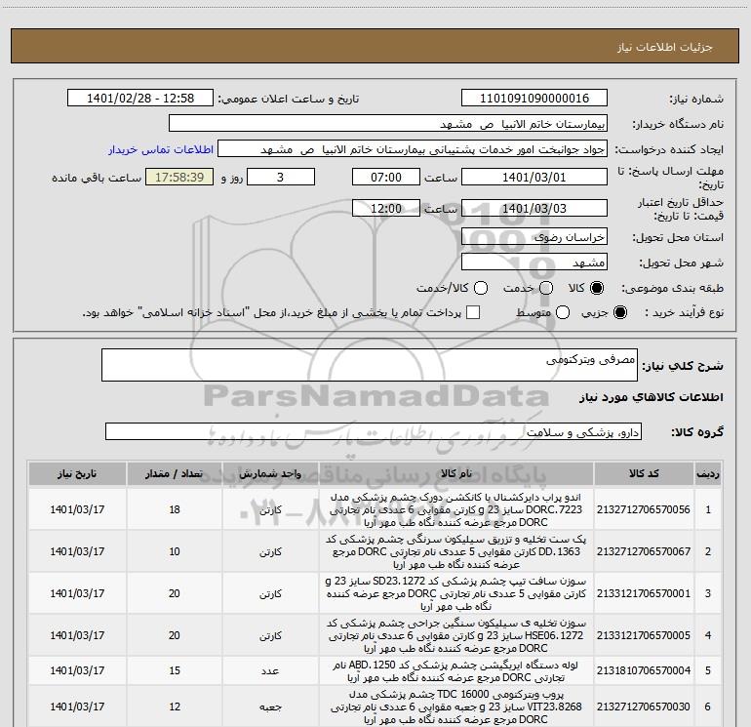Click the remaining days field showing 3
The height and width of the screenshot is (727, 751).
tap(281, 177)
